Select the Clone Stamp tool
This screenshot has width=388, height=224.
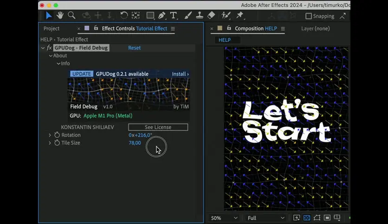click(200, 16)
